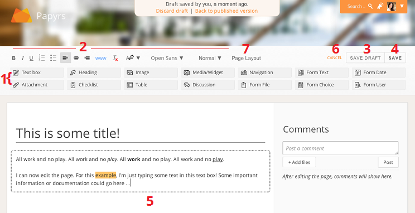Open the text color dropdown
The height and width of the screenshot is (213, 415).
pyautogui.click(x=133, y=58)
